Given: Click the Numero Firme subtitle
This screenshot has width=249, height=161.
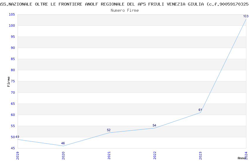Looking at the screenshot, I should pyautogui.click(x=125, y=11).
